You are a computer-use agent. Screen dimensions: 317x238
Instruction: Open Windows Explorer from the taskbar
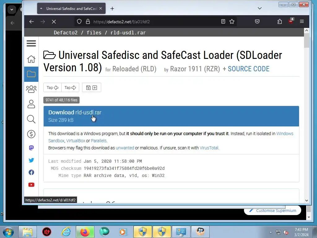click(x=28, y=232)
